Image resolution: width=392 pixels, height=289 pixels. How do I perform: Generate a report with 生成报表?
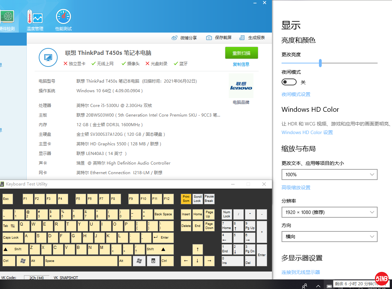click(252, 38)
